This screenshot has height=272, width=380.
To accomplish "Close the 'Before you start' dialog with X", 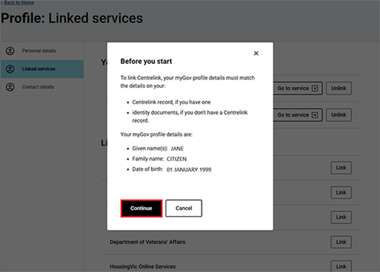I will pyautogui.click(x=256, y=53).
